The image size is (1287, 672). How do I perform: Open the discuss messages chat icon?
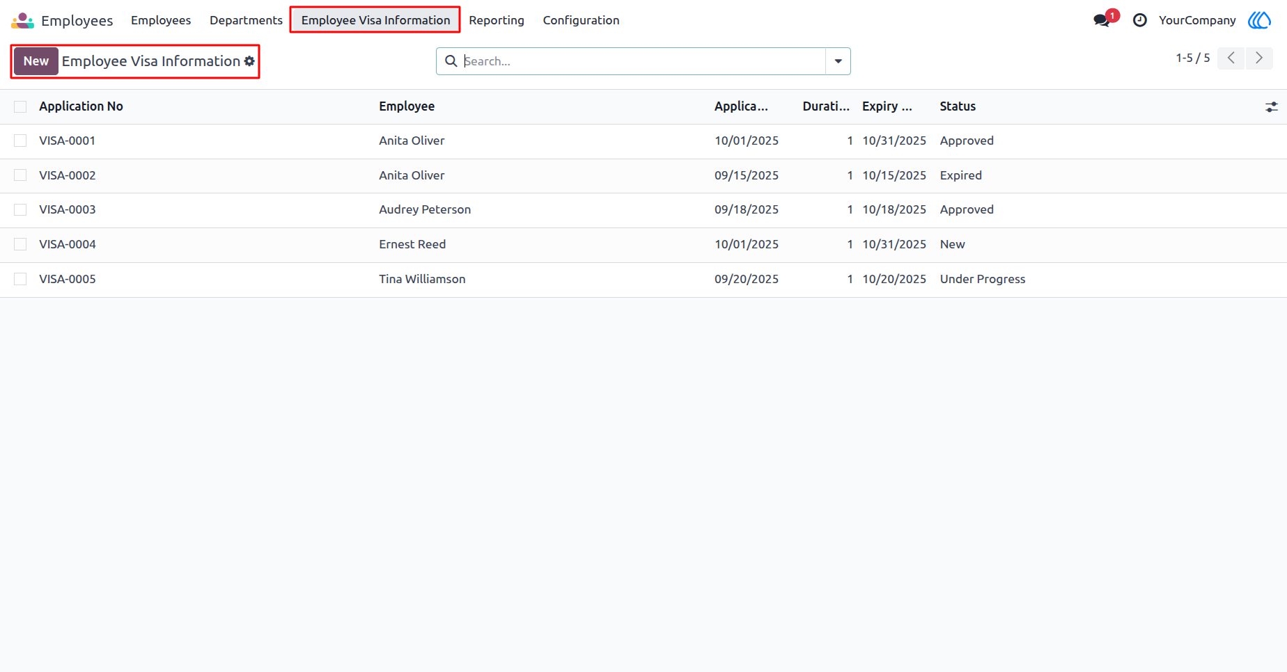click(x=1102, y=20)
